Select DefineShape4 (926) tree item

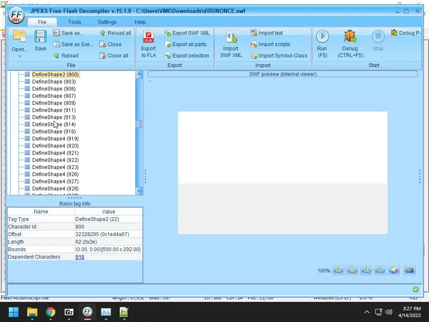55,174
